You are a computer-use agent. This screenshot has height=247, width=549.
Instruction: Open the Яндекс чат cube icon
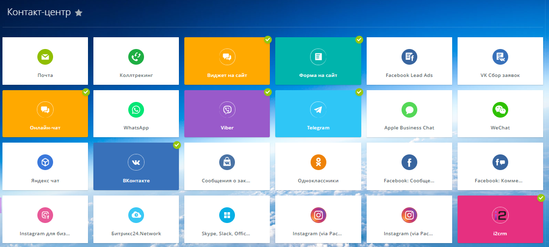point(45,162)
